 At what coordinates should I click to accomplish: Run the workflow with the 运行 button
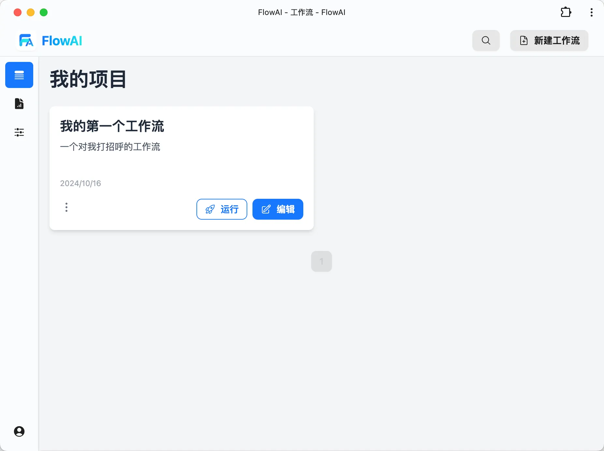tap(222, 209)
